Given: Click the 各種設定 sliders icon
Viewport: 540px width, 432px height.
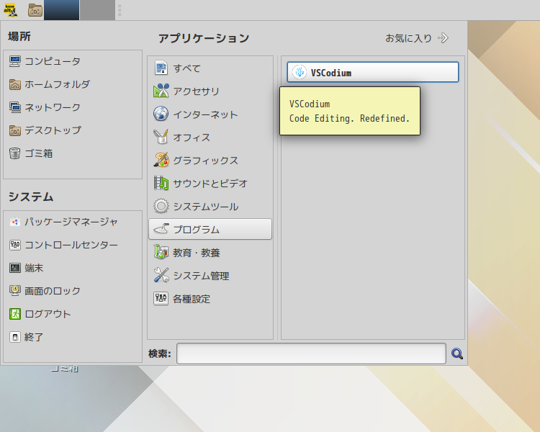Looking at the screenshot, I should click(x=161, y=298).
